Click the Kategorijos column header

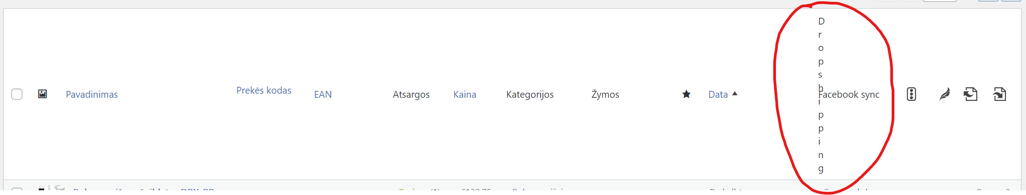click(x=530, y=95)
